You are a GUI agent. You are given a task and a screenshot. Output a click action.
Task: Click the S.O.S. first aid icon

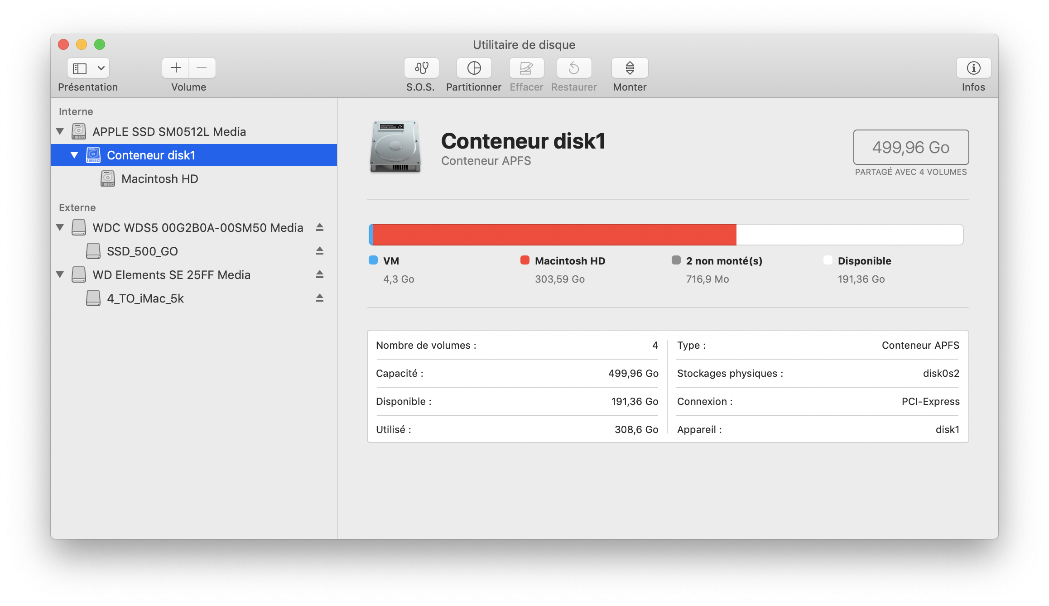pos(421,68)
